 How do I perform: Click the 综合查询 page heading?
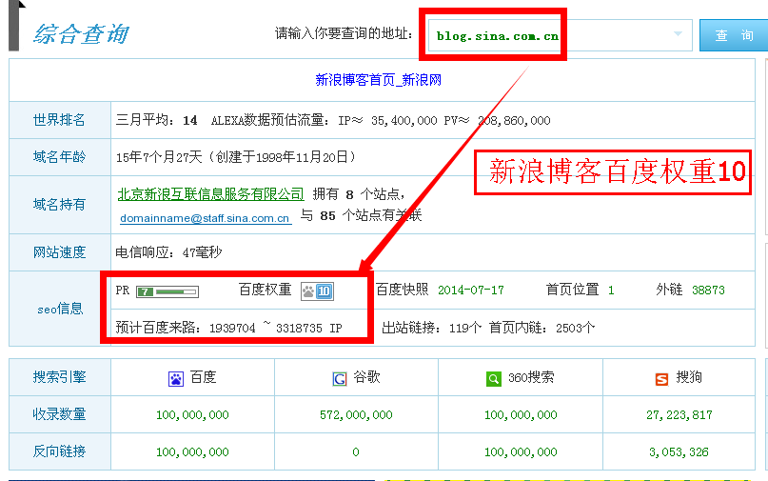[81, 34]
